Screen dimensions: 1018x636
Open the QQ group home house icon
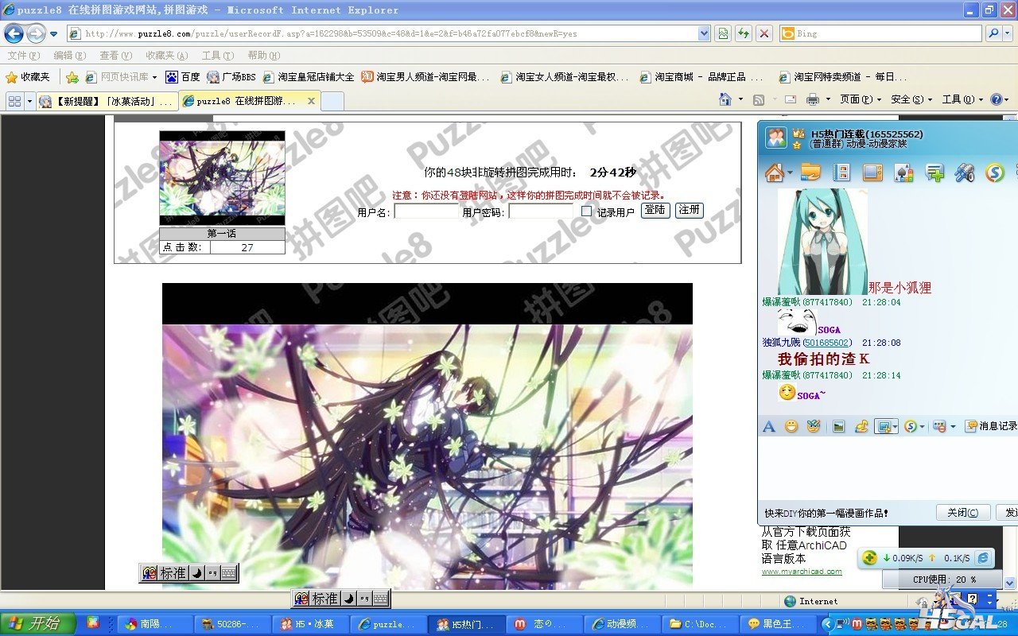(774, 173)
